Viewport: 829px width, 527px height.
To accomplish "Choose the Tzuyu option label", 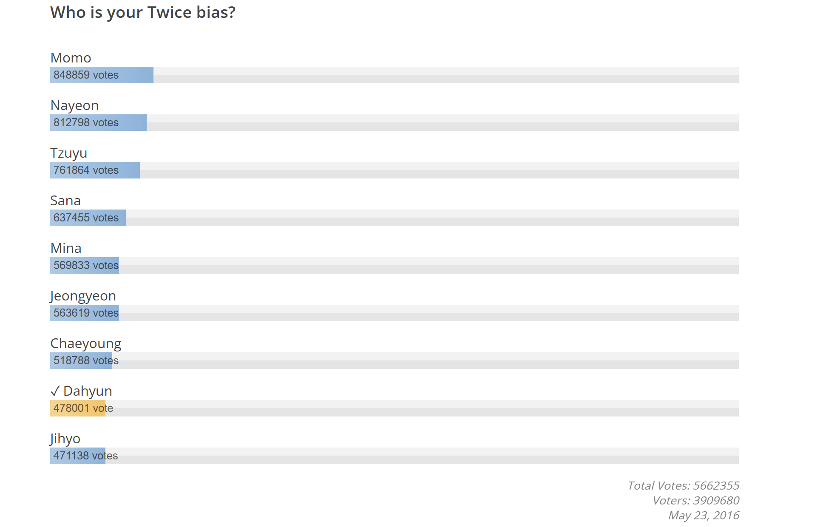I will 68,153.
